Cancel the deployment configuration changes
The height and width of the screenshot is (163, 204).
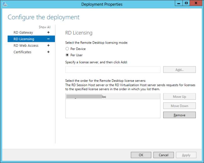coord(164,155)
